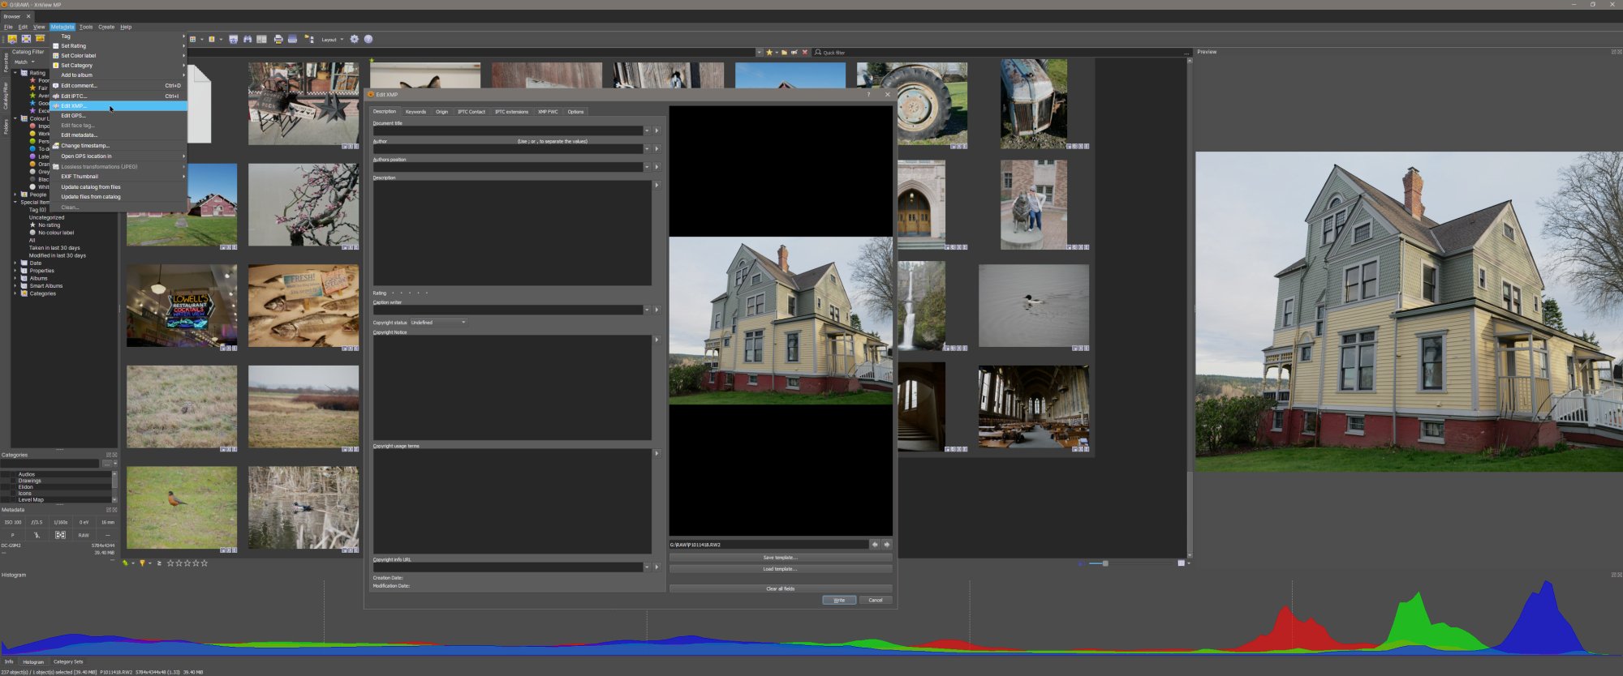Viewport: 1623px width, 676px height.
Task: Click the Cancel button in Edit XMP
Action: pos(876,600)
